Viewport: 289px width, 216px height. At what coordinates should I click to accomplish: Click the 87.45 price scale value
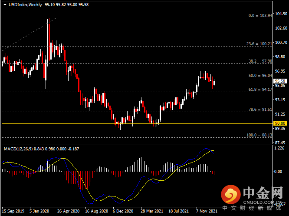(281, 143)
